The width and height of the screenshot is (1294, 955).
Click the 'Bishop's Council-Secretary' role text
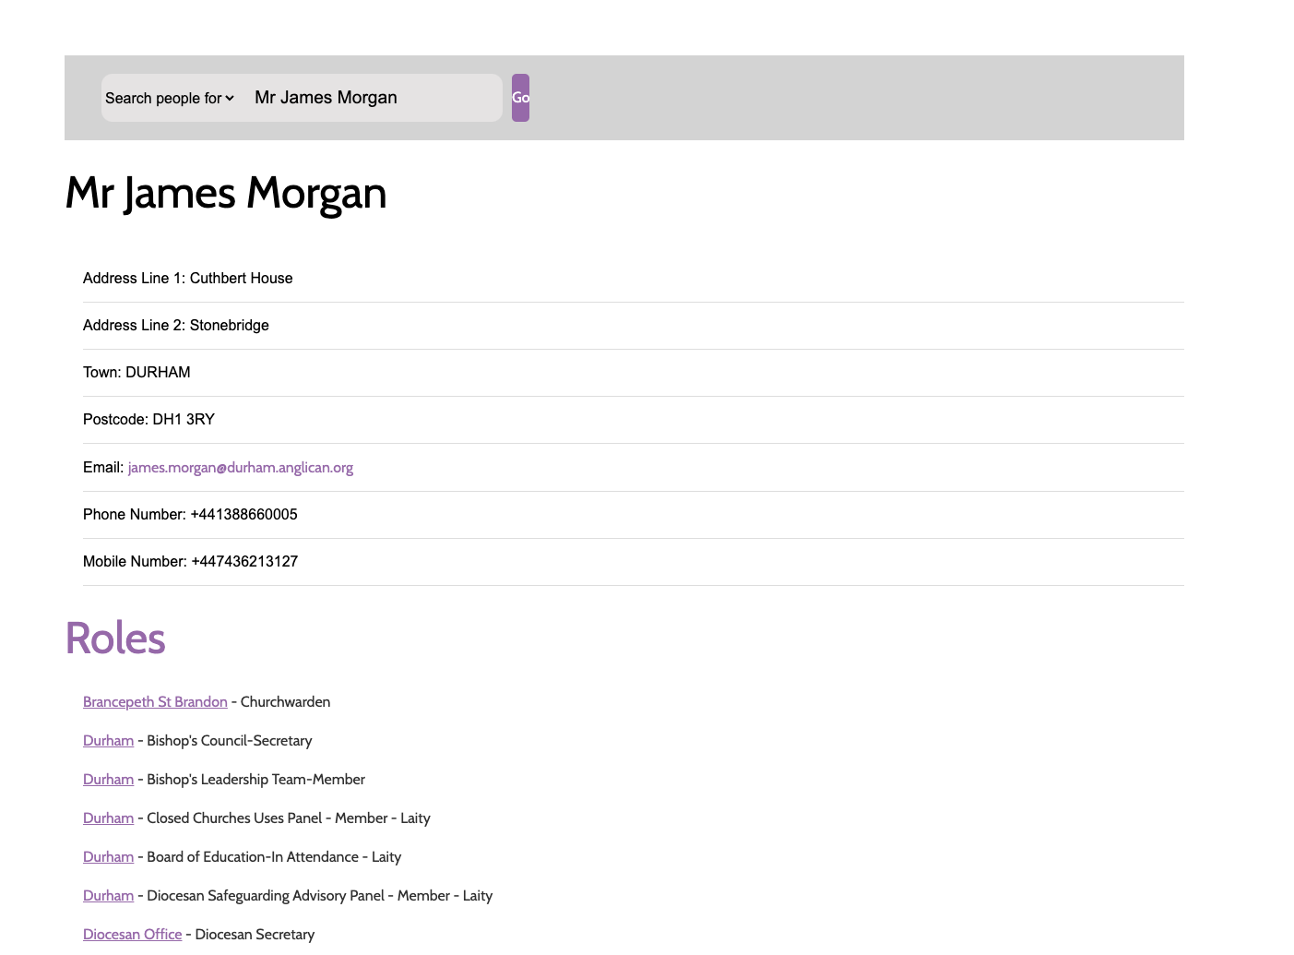(230, 741)
